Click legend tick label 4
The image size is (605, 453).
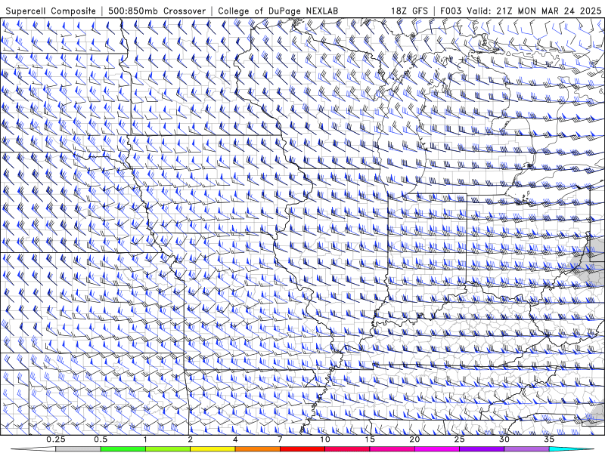point(235,439)
